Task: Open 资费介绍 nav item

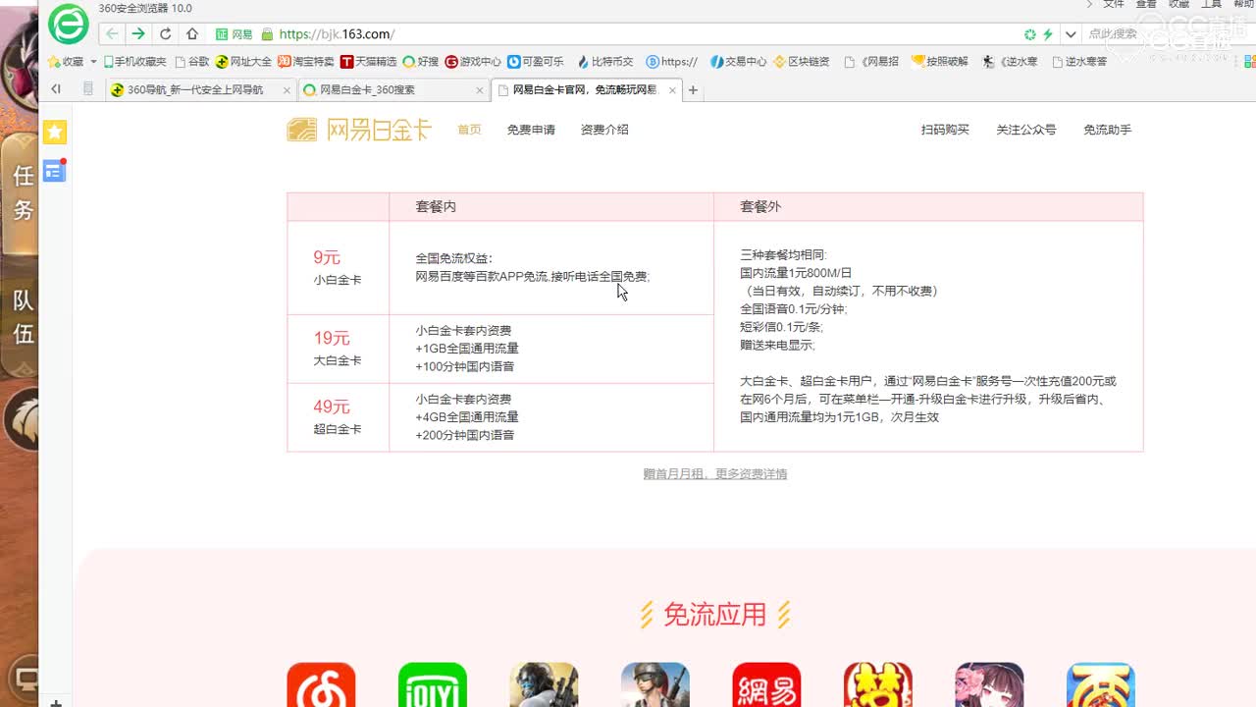Action: click(x=604, y=130)
